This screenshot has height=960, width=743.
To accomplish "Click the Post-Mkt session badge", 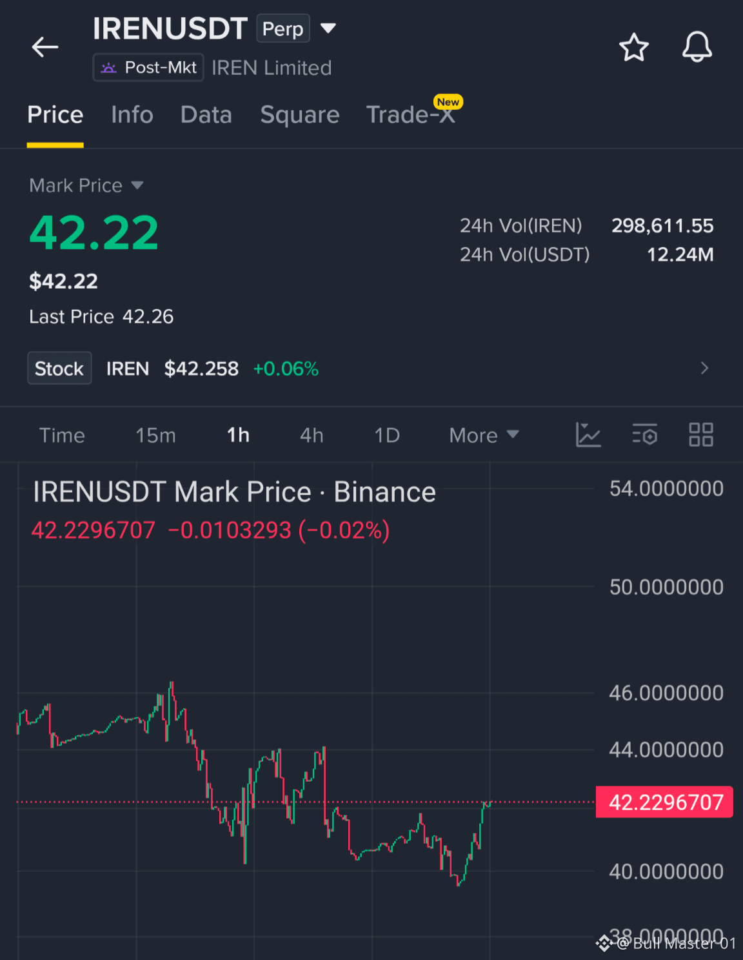I will click(x=148, y=67).
